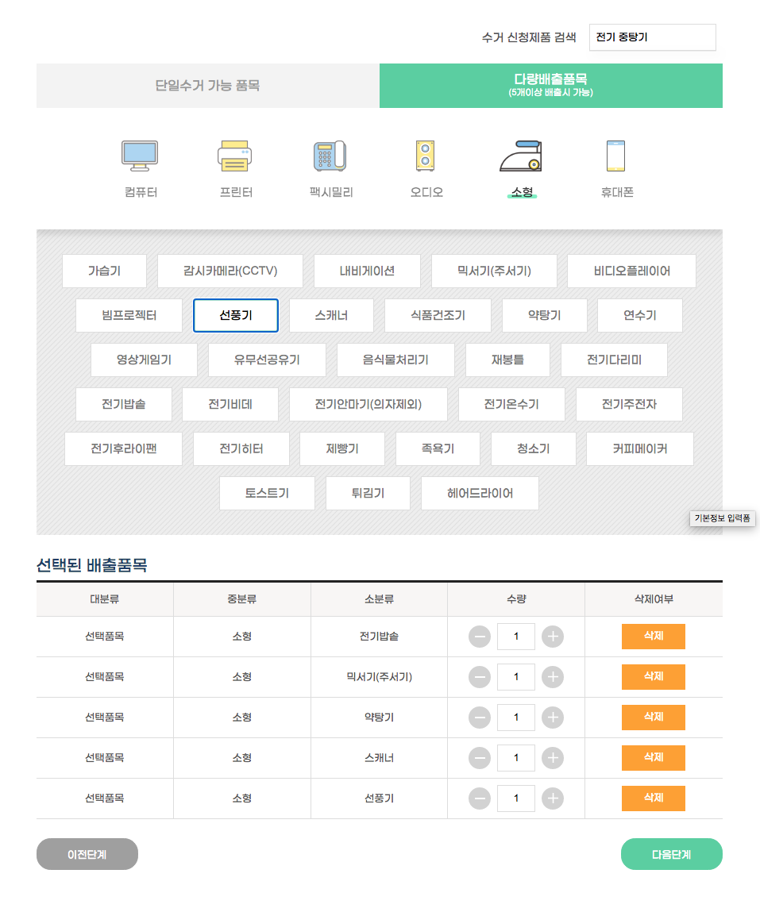The height and width of the screenshot is (912, 760).
Task: Choose the 제빵기 item
Action: [x=342, y=449]
